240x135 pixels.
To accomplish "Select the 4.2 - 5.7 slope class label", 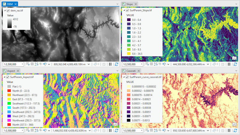I will [x=137, y=45].
